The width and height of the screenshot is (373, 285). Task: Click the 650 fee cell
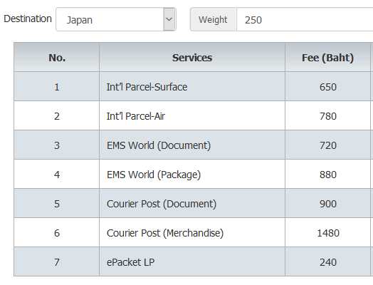327,87
